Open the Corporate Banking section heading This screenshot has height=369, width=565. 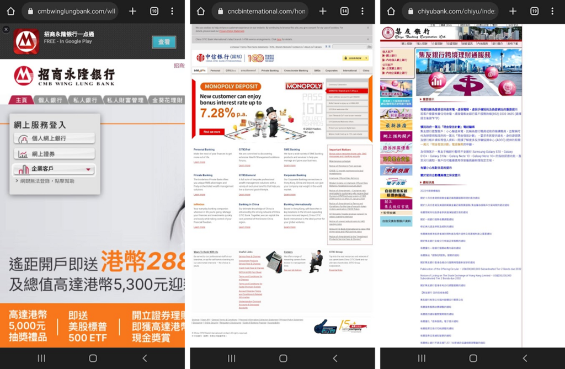[296, 175]
